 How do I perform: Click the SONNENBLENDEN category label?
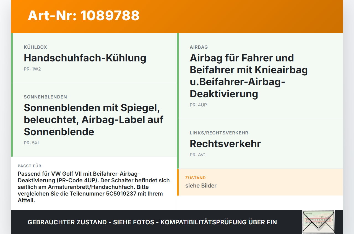[45, 97]
